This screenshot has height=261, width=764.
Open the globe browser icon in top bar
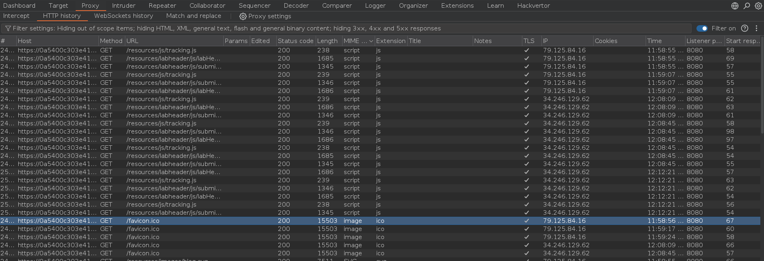click(735, 6)
